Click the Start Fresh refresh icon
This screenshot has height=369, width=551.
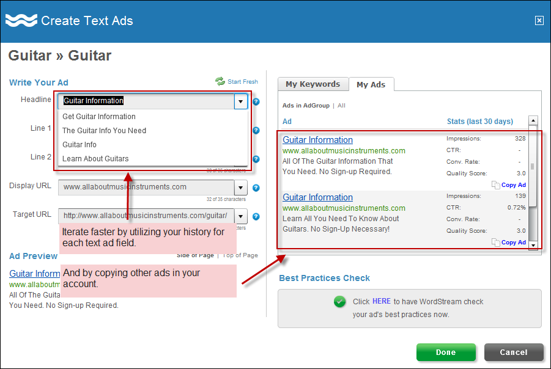coord(220,81)
